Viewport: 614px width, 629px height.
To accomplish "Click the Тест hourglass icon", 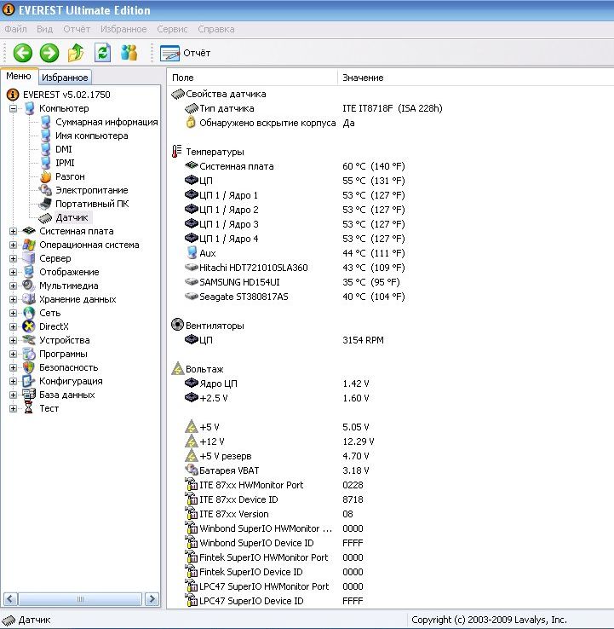I will [x=28, y=408].
